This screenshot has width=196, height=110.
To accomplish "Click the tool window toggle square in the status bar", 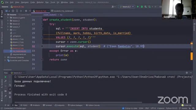I will (2, 108).
